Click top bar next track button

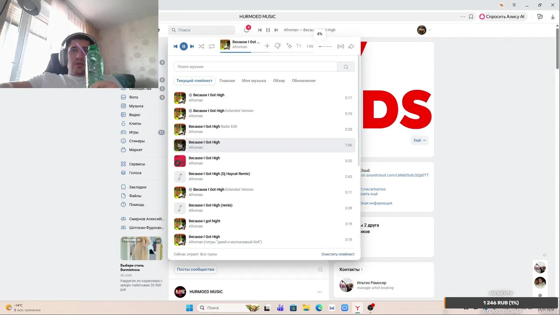pos(276,30)
